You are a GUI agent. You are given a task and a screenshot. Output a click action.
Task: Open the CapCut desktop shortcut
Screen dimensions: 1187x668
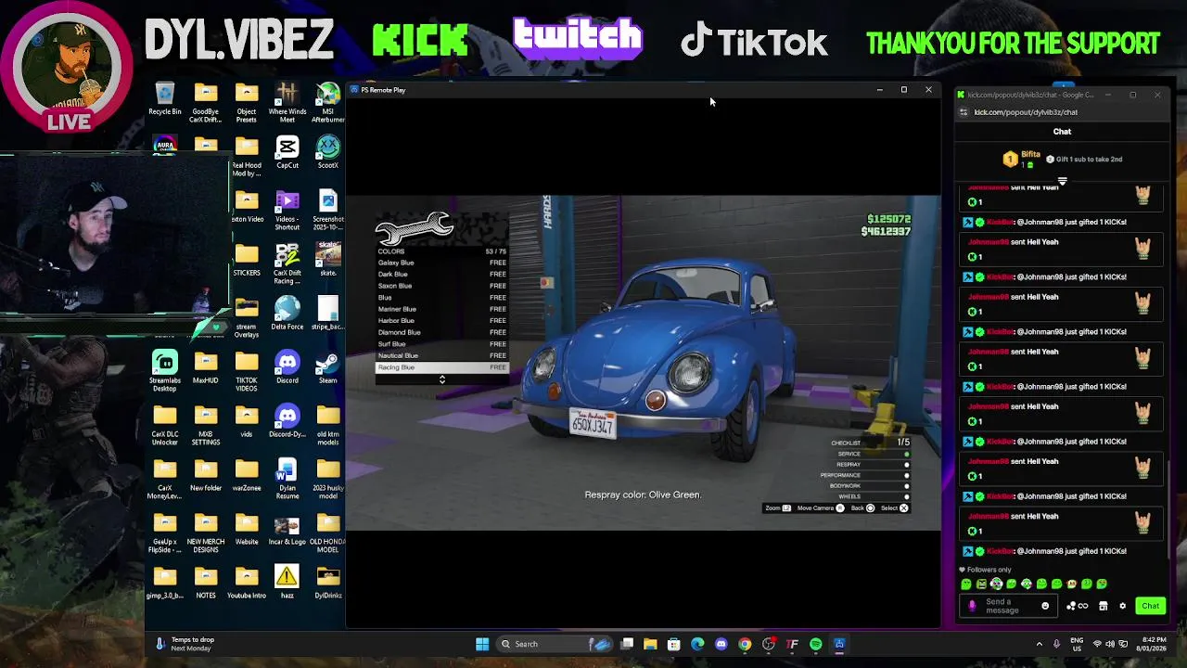(x=287, y=153)
